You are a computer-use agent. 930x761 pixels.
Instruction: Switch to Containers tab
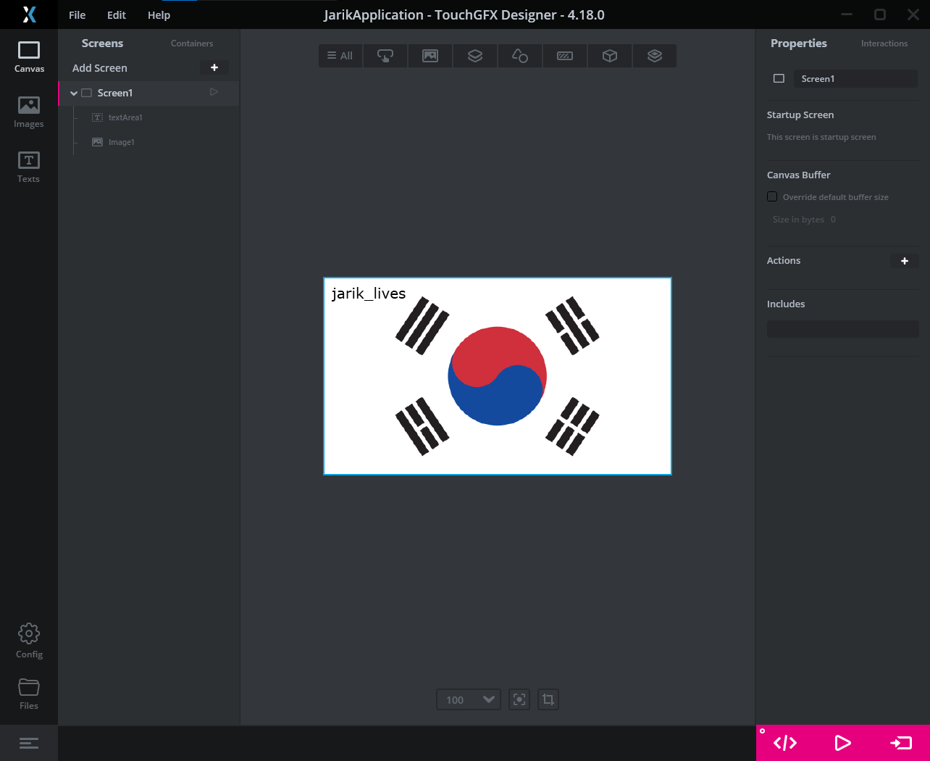(192, 43)
